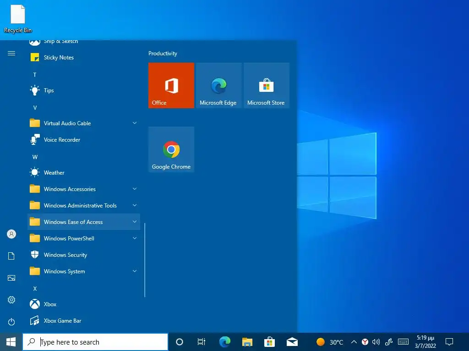This screenshot has height=351, width=469.
Task: Expand the Start menu hamburger button
Action: pyautogui.click(x=11, y=53)
